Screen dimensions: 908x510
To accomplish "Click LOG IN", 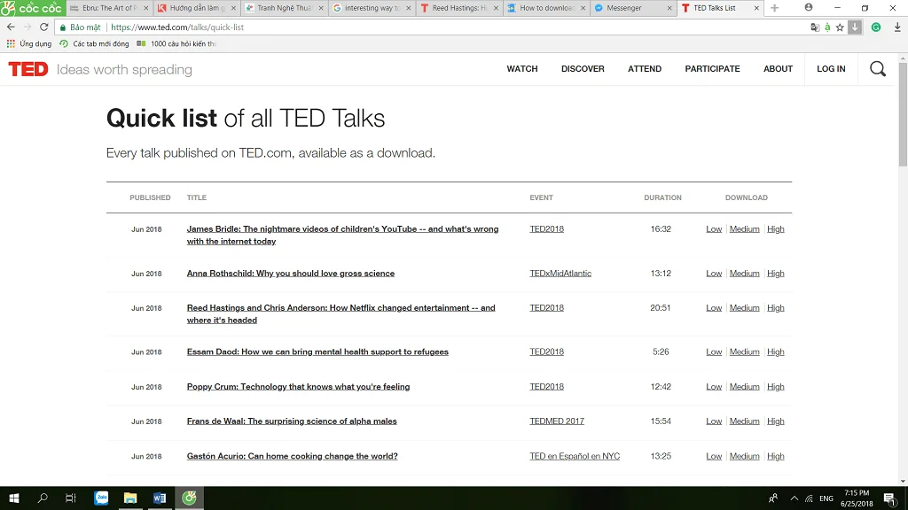I will (x=831, y=69).
